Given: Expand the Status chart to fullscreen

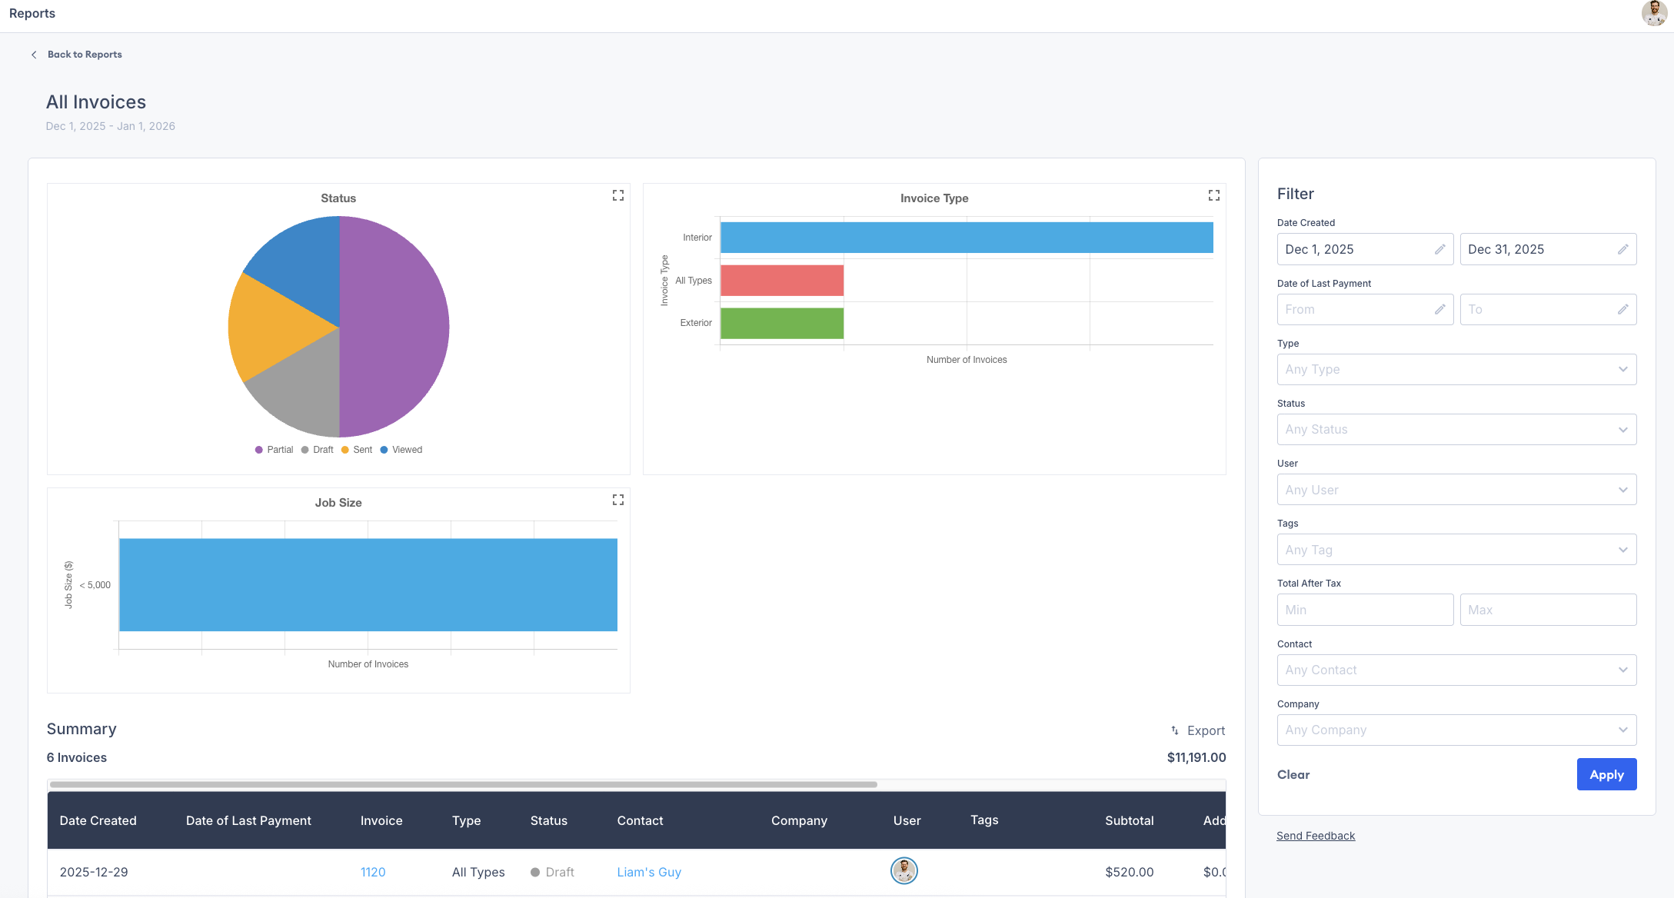Looking at the screenshot, I should [617, 195].
